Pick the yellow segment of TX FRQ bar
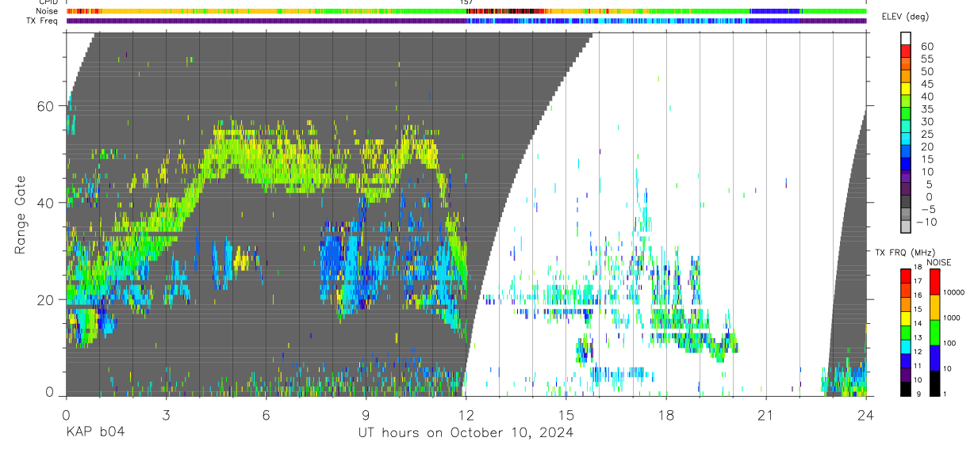Screen dimensions: 974x449 [906, 318]
